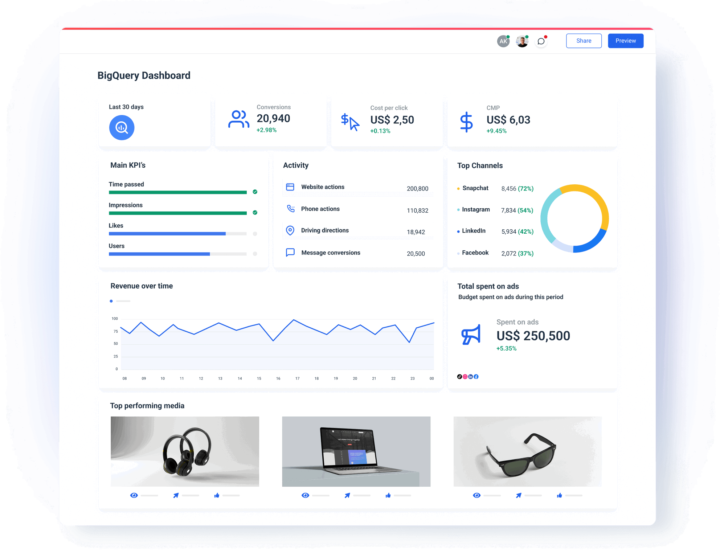Select the LinkedIn channel row label
This screenshot has height=553, width=720.
(474, 231)
